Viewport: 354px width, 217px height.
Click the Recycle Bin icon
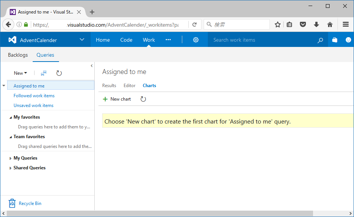12,203
